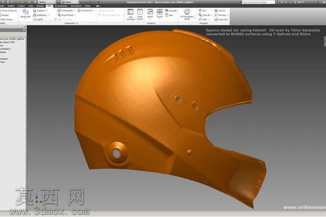Screen dimensions: 326x217
Task: Click the Sign In user icon
Action: pos(295,2)
